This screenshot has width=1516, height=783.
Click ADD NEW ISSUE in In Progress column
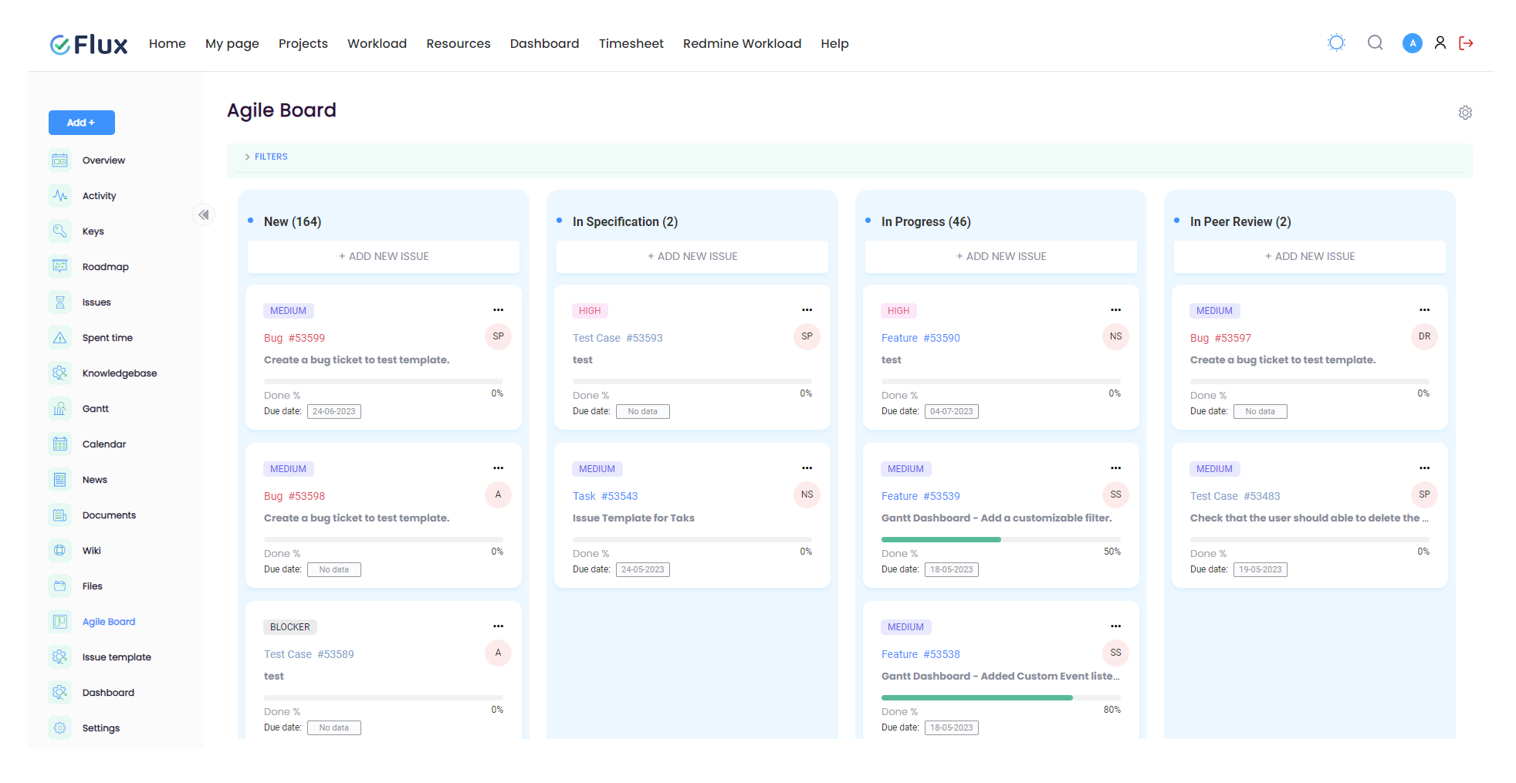[x=1000, y=256]
